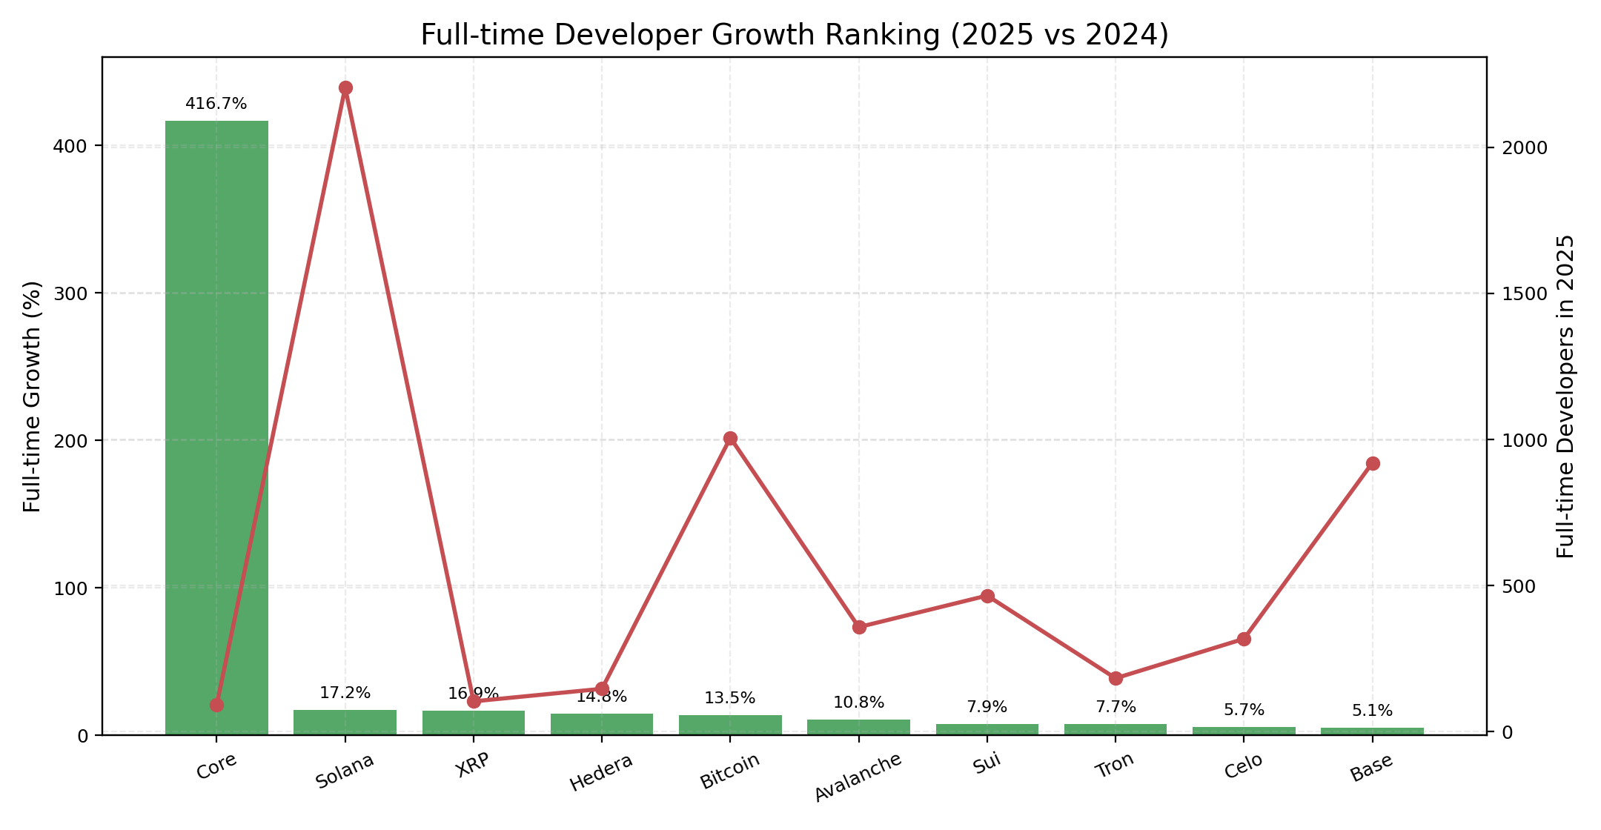Pick the '100' tick on the growth axis
Viewport: 1601px width, 830px height.
point(71,588)
